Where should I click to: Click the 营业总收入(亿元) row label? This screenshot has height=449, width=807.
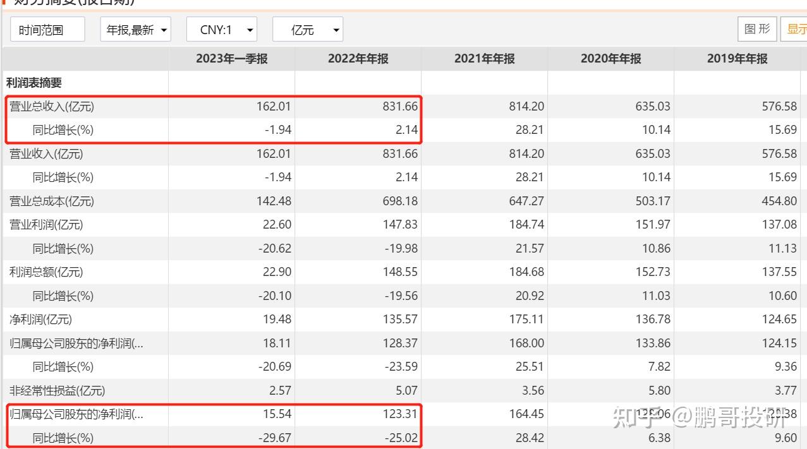[x=52, y=107]
